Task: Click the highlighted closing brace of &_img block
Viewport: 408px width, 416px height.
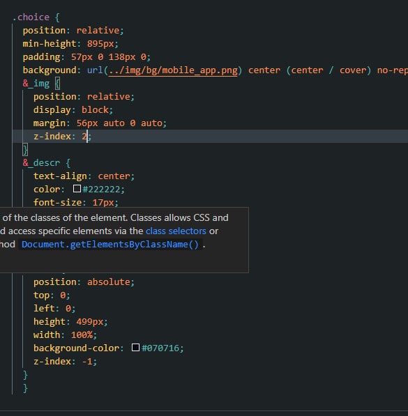Action: point(25,150)
